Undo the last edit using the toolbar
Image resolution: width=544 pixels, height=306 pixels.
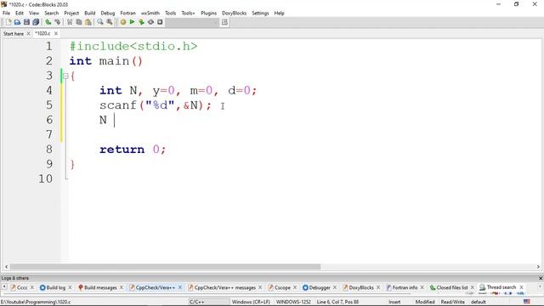[x=48, y=22]
